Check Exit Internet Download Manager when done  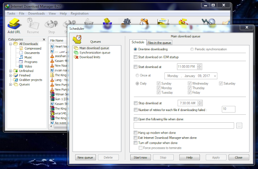(135, 138)
